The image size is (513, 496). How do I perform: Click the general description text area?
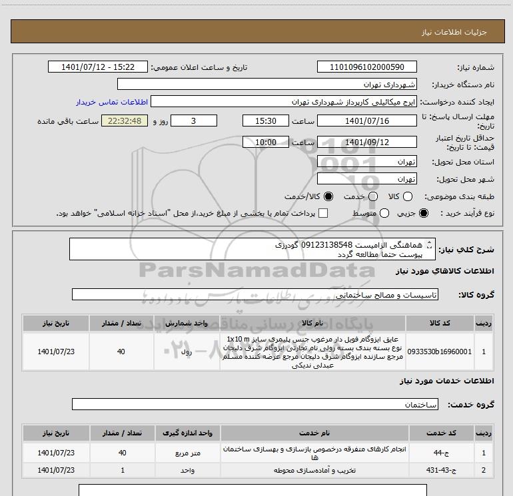pos(253,249)
